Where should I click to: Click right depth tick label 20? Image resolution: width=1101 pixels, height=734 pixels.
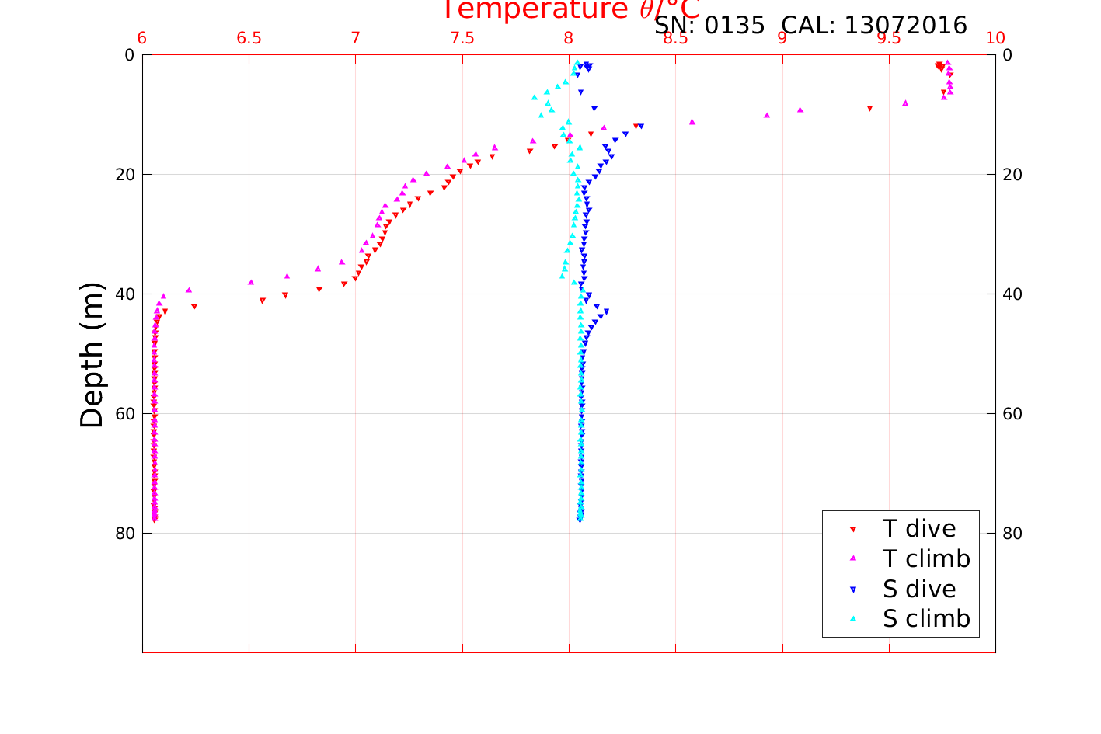click(x=1012, y=175)
